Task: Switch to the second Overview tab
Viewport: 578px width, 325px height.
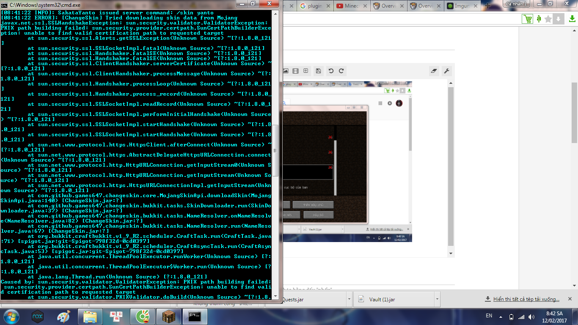Action: click(426, 6)
